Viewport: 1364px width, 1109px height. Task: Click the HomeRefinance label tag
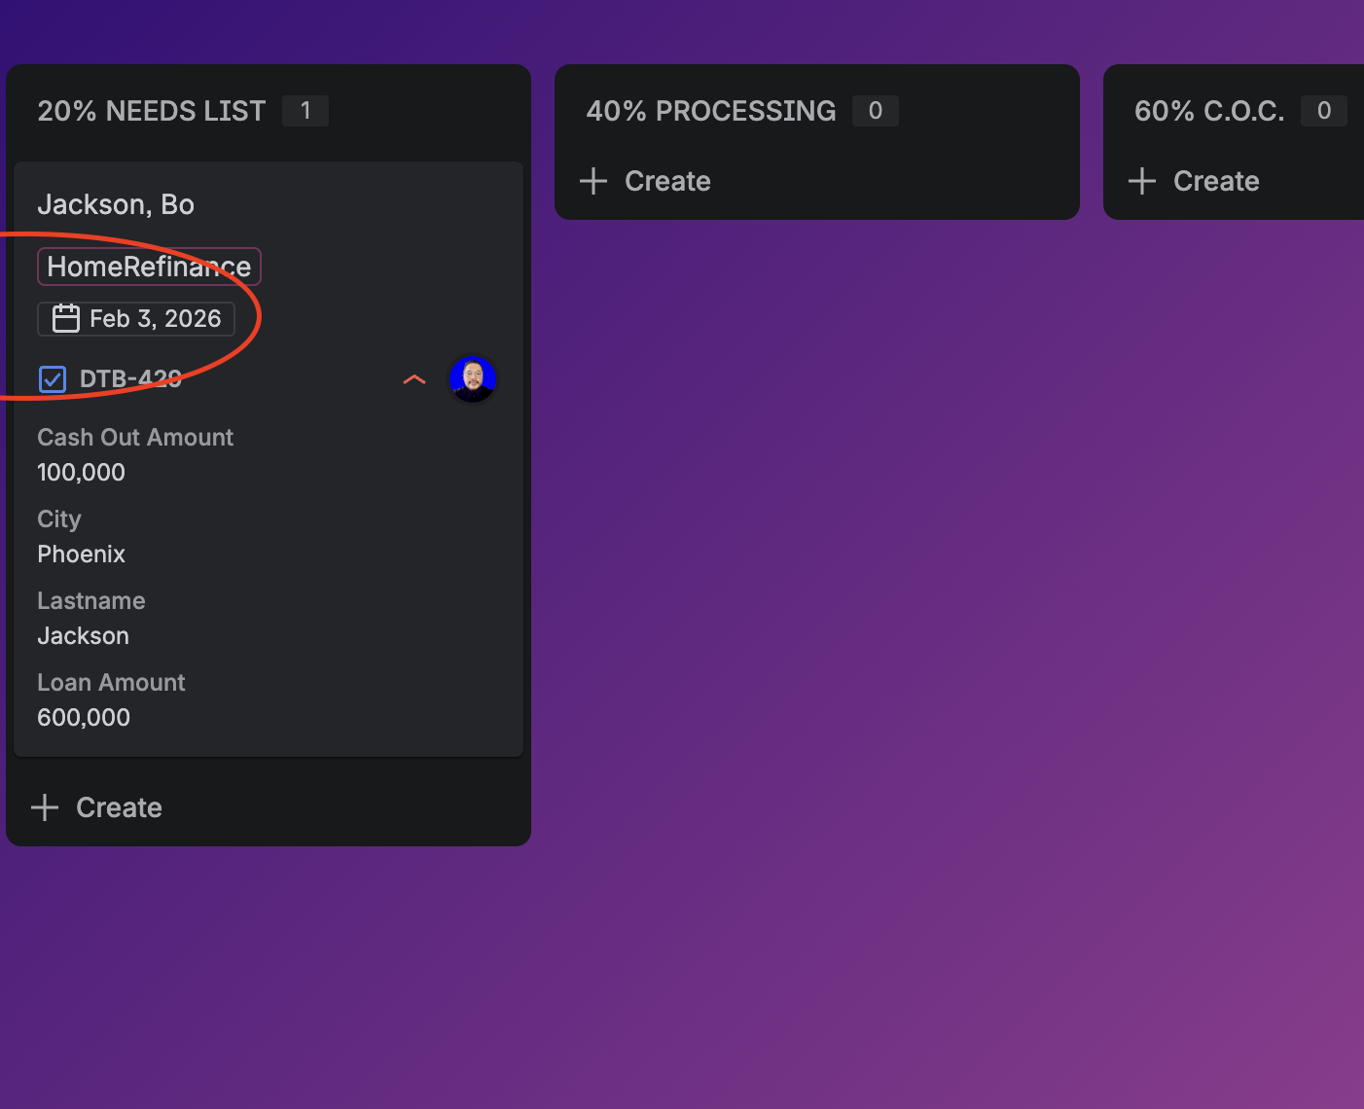tap(149, 267)
